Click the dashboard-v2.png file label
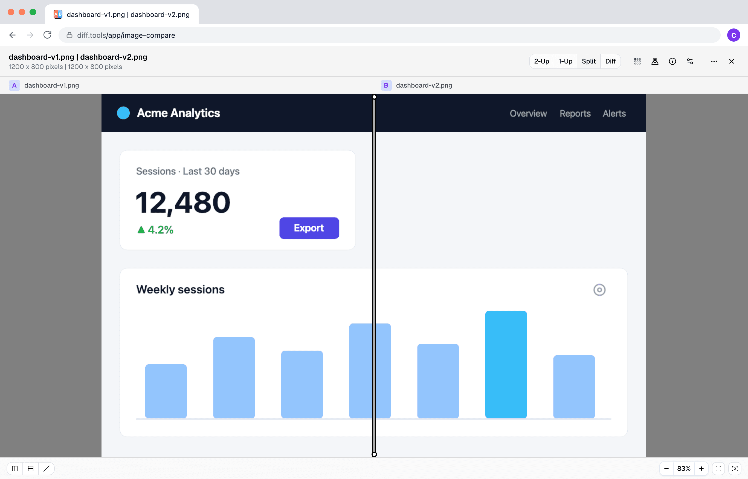Screen dimensions: 748x479 (424, 85)
